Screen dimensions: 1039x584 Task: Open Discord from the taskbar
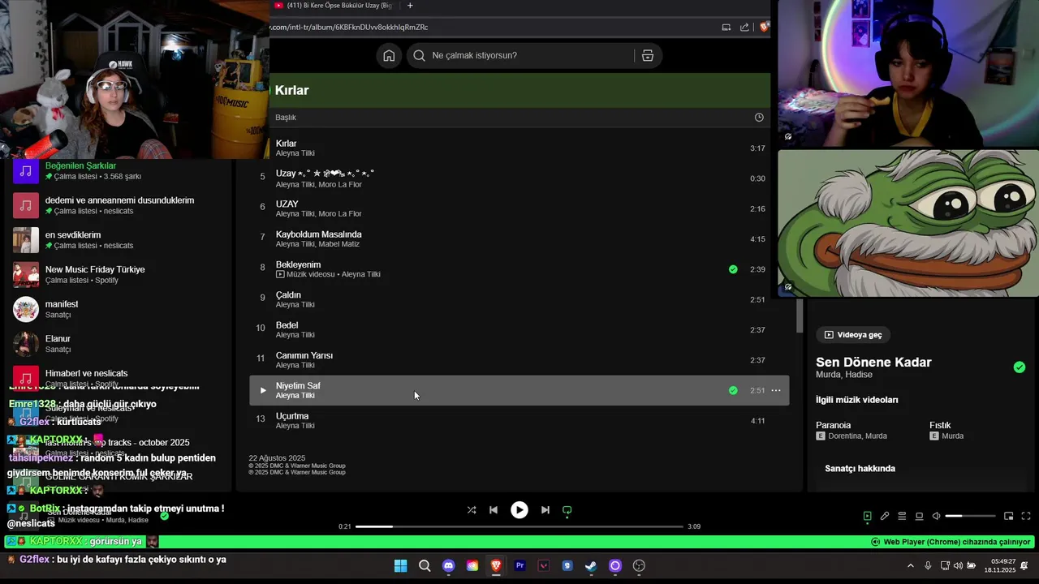coord(448,566)
